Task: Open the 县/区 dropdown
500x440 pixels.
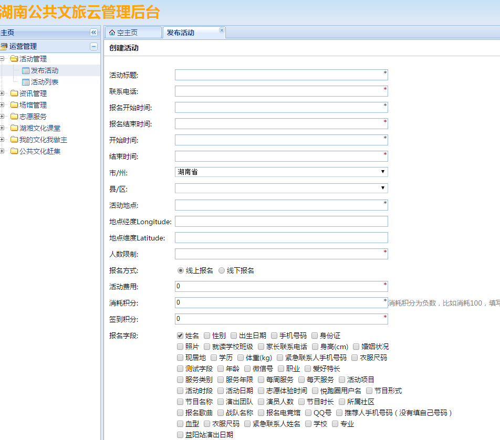Action: click(x=281, y=188)
